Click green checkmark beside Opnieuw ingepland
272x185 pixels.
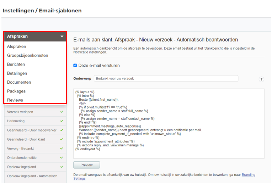coord(62,167)
